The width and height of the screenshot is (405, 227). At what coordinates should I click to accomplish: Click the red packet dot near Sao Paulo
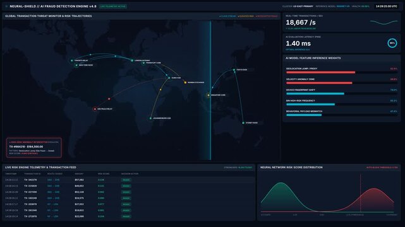point(109,99)
